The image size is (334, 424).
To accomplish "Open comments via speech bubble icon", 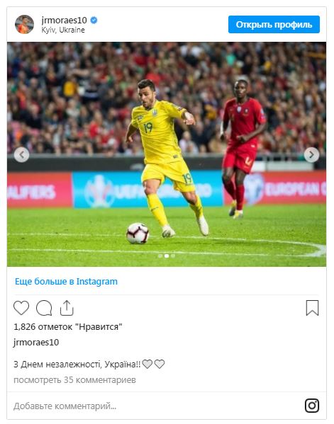I will coord(44,308).
